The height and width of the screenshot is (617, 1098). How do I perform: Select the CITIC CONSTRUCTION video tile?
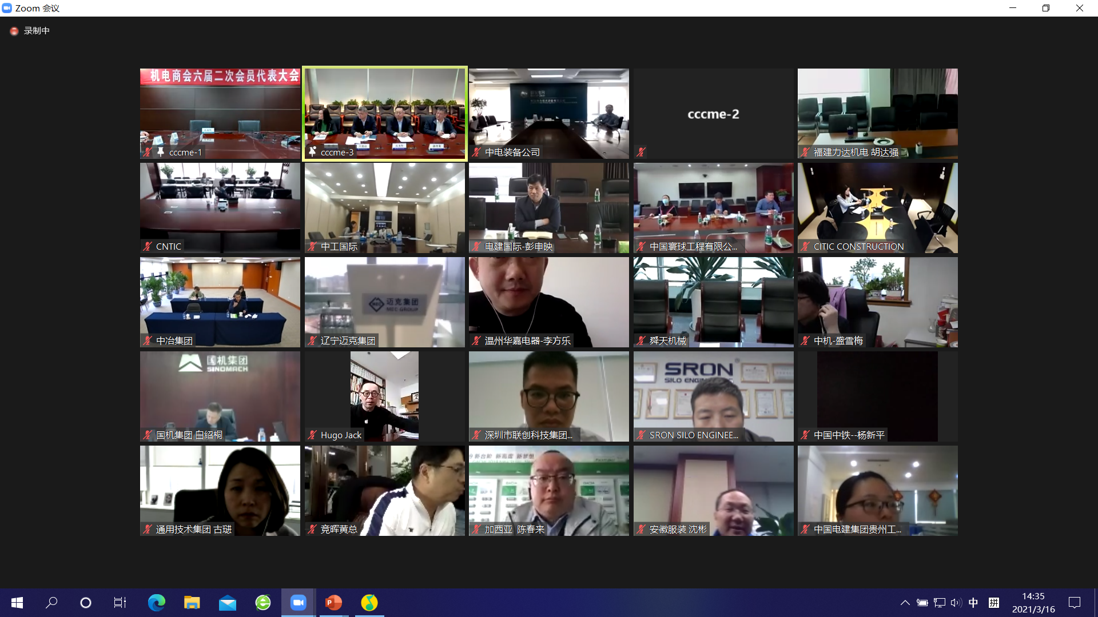[878, 208]
